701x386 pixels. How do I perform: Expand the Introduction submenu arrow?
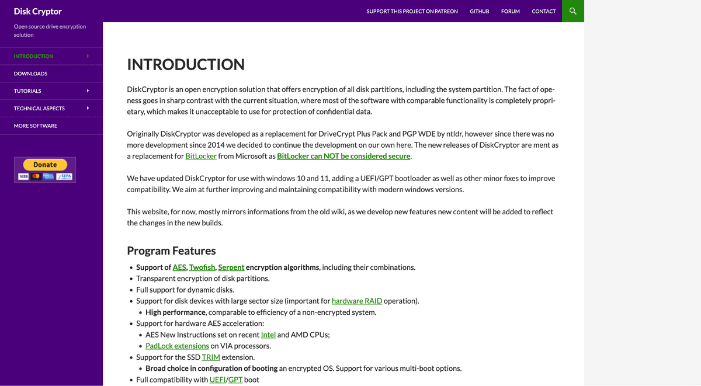(x=88, y=56)
